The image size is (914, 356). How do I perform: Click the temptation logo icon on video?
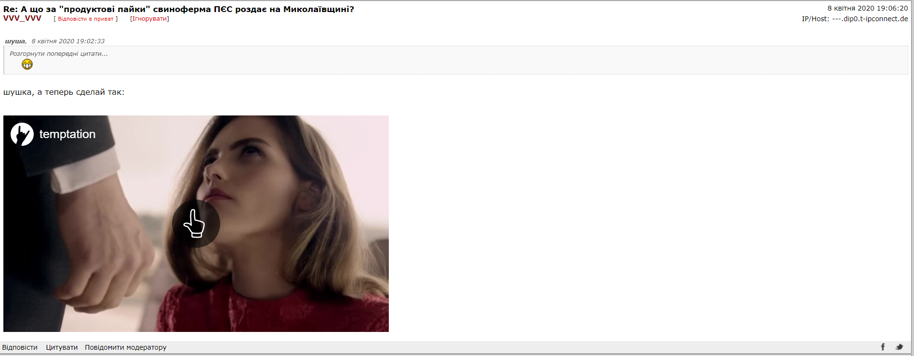tap(22, 134)
